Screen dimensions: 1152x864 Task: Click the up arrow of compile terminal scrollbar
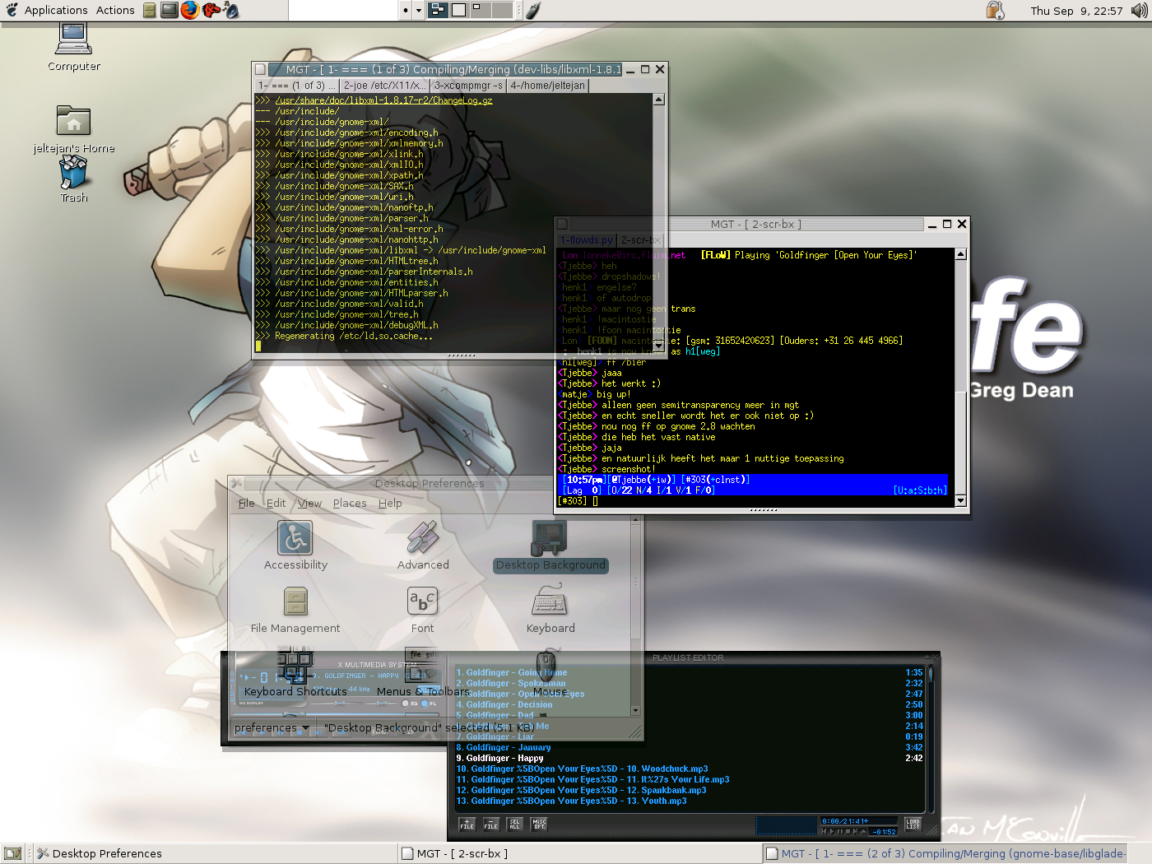(658, 100)
